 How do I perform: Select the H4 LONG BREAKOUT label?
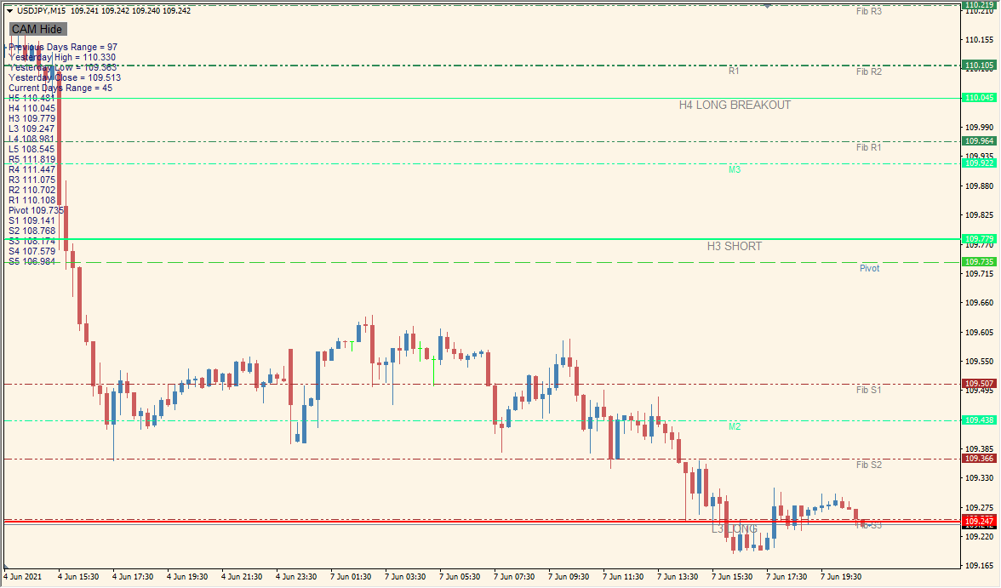point(735,106)
